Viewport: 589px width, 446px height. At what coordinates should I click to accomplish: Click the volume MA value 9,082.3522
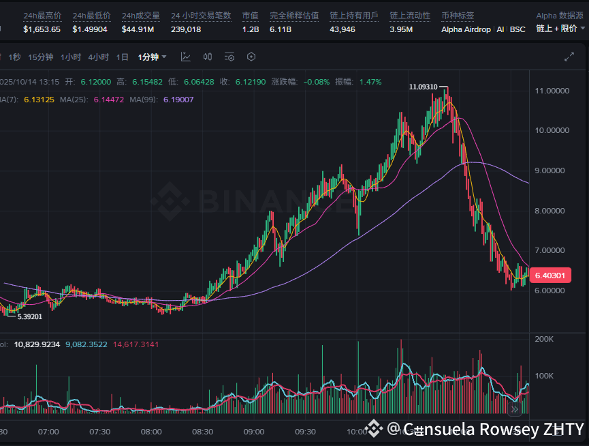point(86,344)
